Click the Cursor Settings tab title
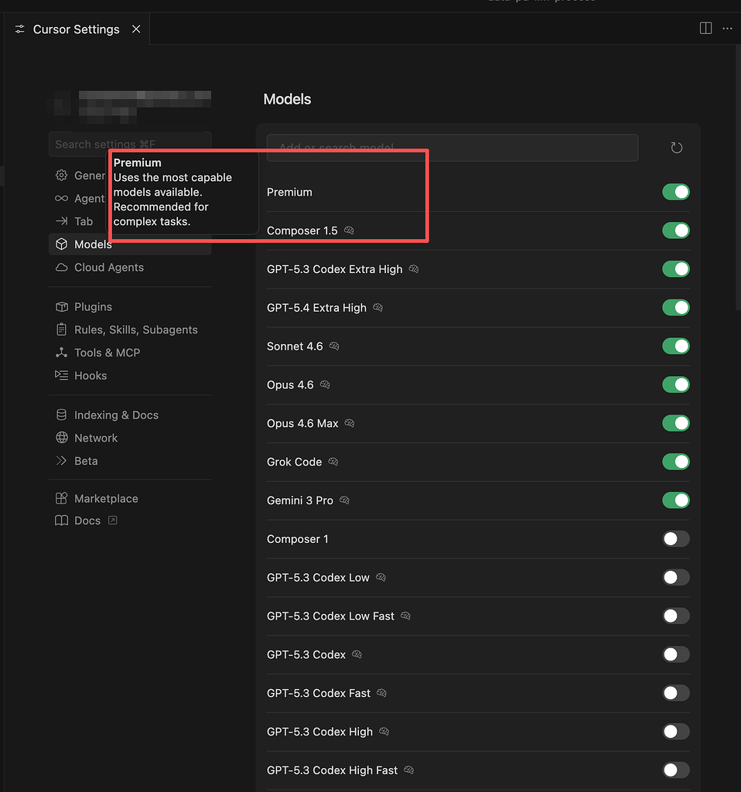This screenshot has height=792, width=741. click(x=77, y=29)
